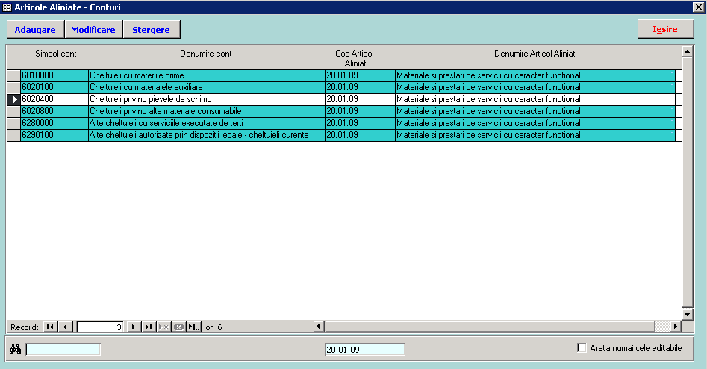Click the record limit button before 'of 6'

click(x=193, y=327)
